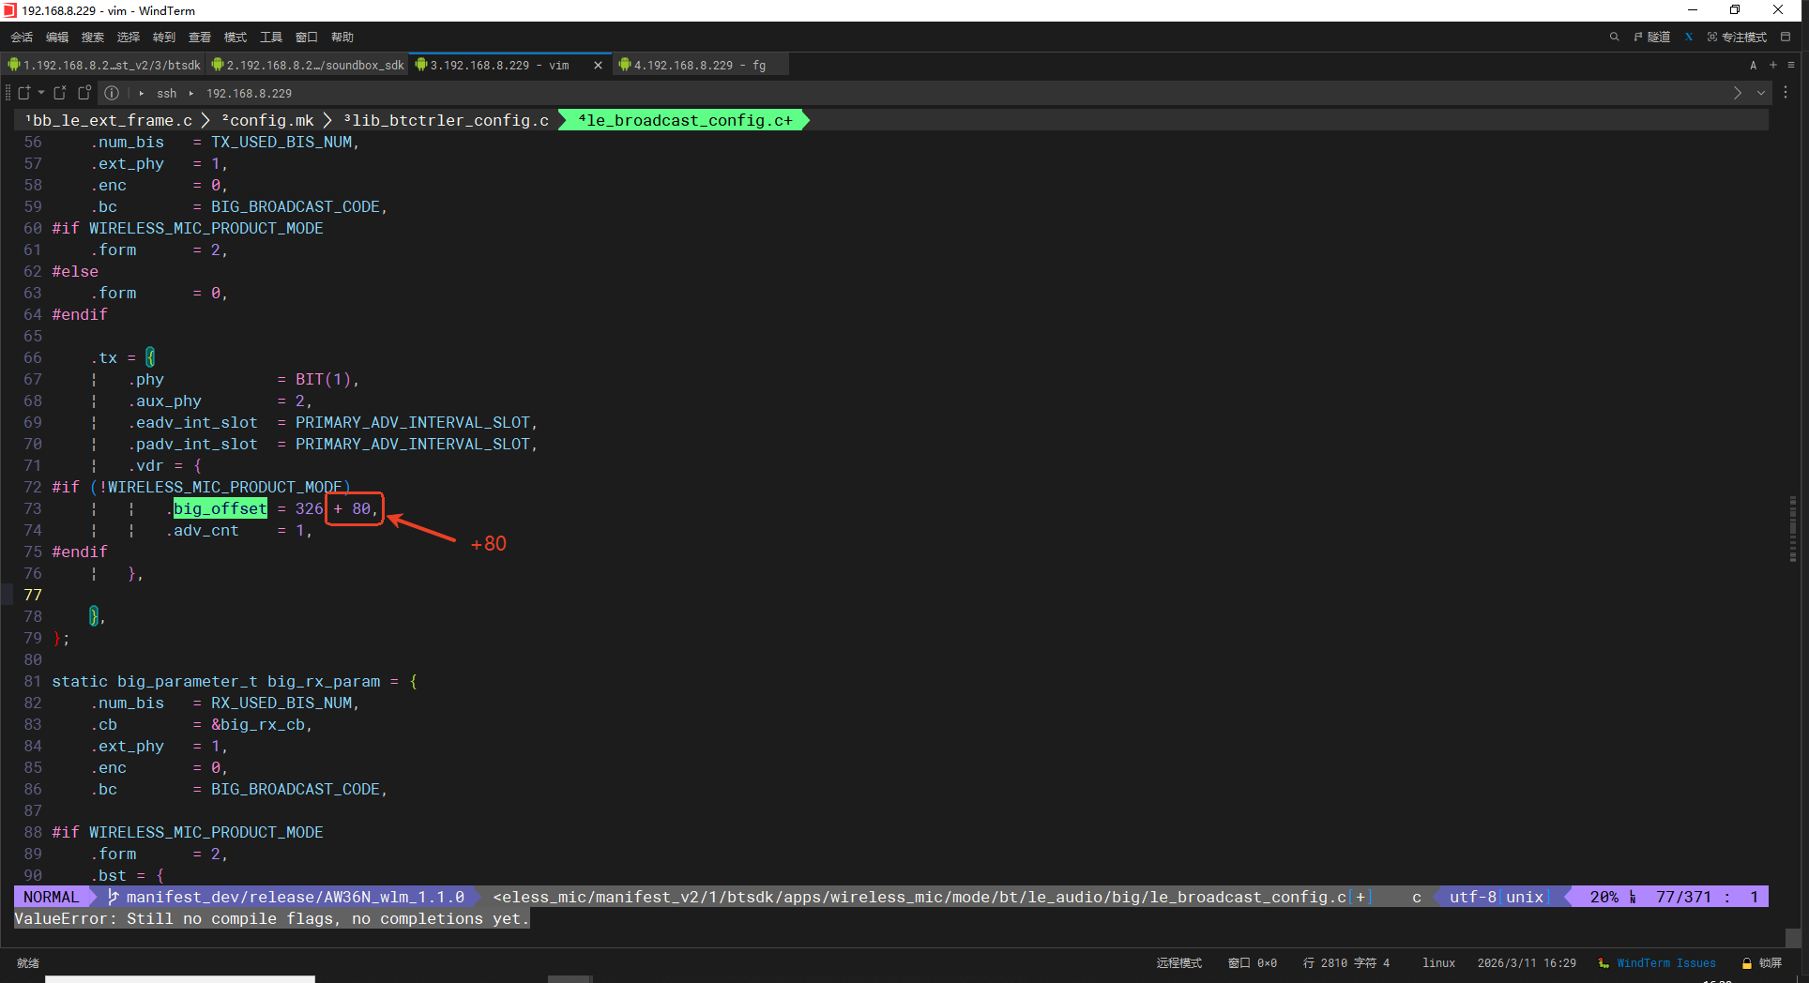Click the blue X icon in top bar
1809x983 pixels.
point(1689,38)
